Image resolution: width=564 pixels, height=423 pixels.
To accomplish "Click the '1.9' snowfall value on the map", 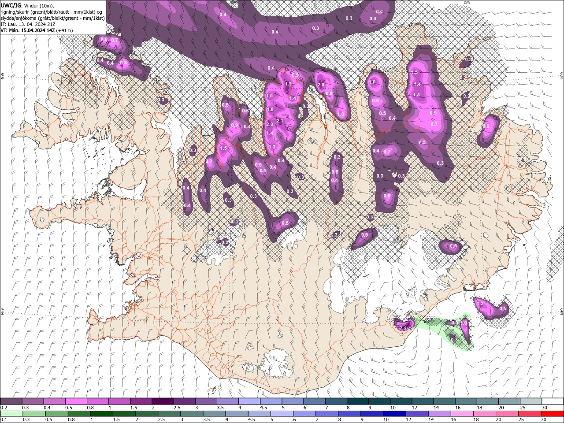I will (289, 84).
